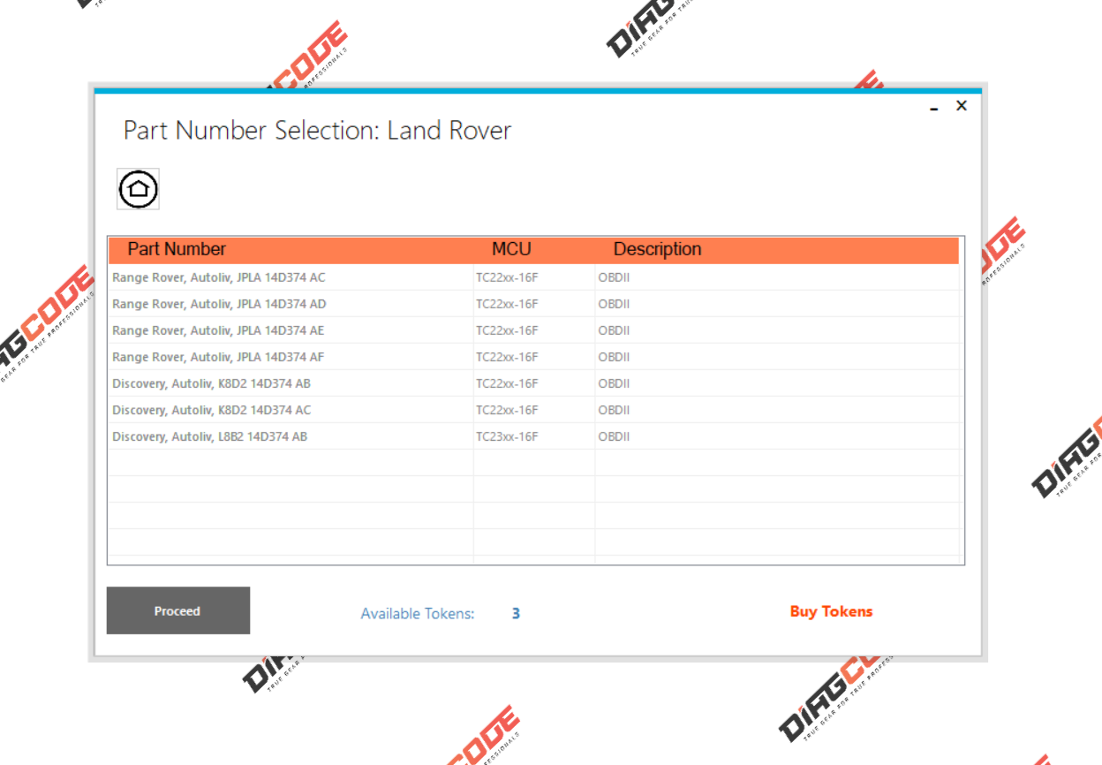The height and width of the screenshot is (765, 1102).
Task: Click OBDII cell of JPLA 14D374 AF row
Action: pos(777,357)
